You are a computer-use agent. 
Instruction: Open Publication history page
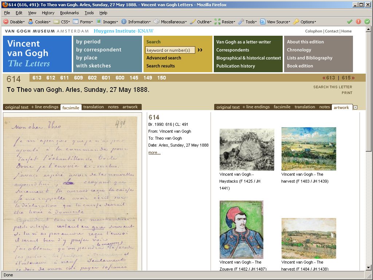point(236,66)
